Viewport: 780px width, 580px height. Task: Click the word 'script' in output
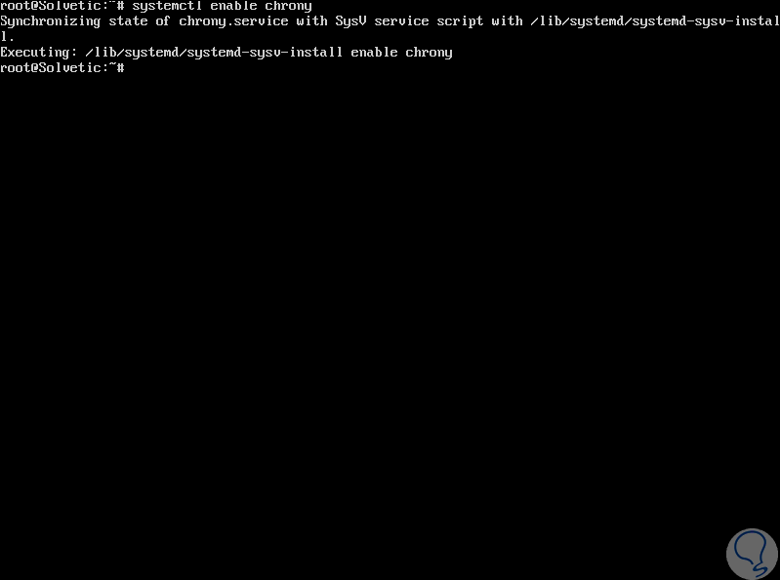tap(460, 21)
